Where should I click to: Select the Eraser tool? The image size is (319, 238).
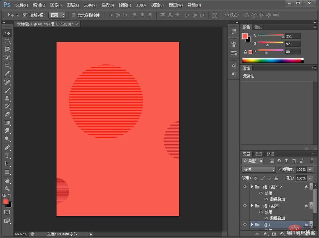7,115
